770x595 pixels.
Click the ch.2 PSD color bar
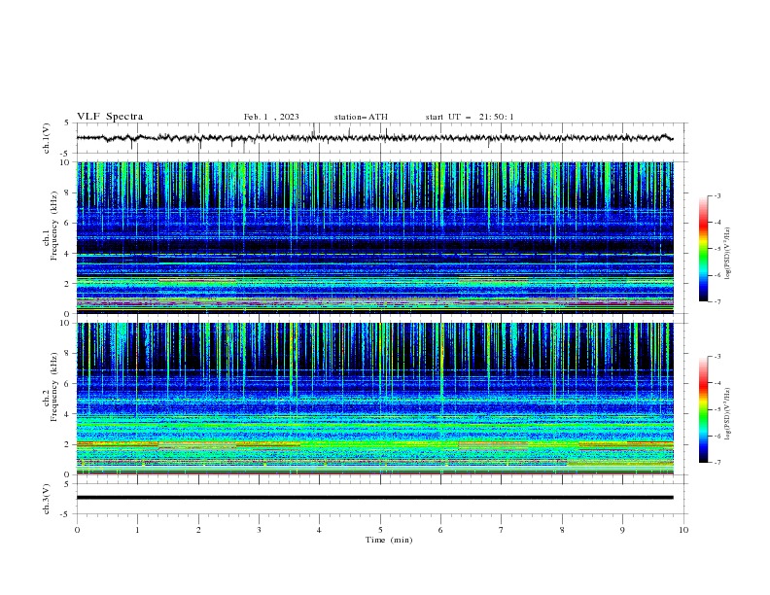704,409
